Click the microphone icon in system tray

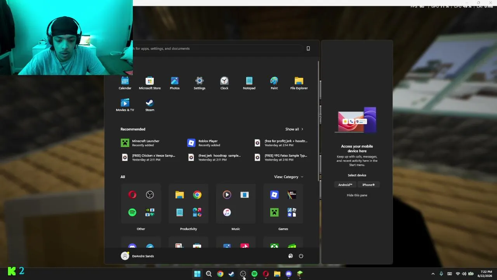click(x=441, y=274)
